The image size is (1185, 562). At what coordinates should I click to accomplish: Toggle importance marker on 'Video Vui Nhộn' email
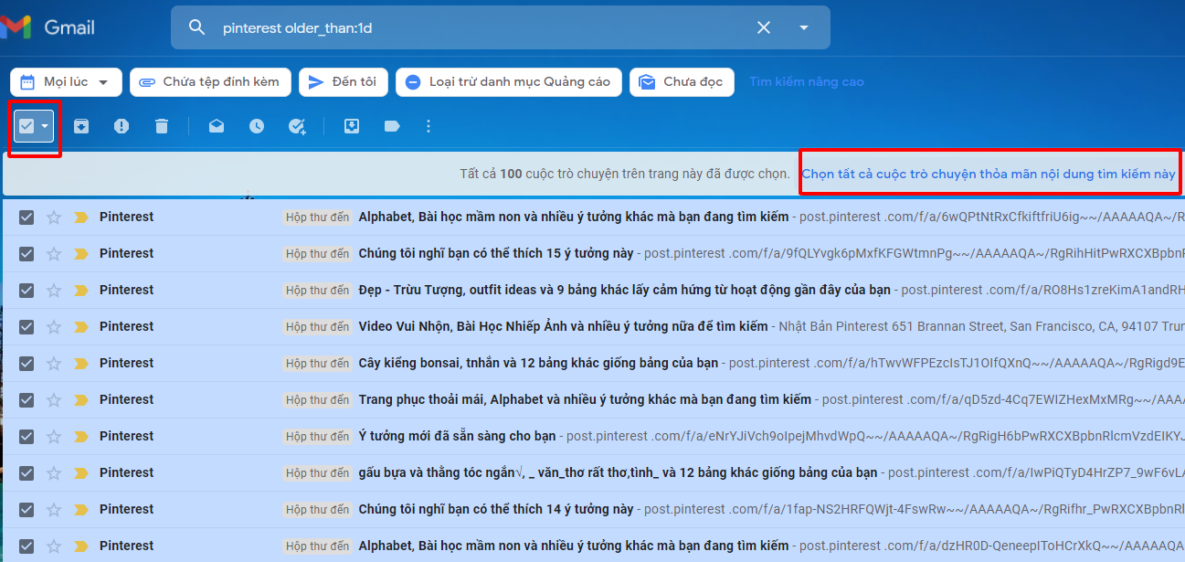click(x=80, y=326)
